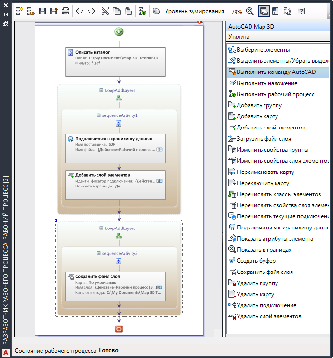Toggle auto-hide on the palette
The width and height of the screenshot is (333, 358).
coord(6,14)
